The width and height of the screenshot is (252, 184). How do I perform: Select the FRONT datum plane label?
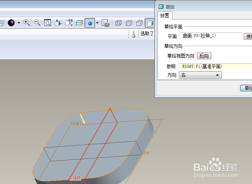pyautogui.click(x=76, y=124)
